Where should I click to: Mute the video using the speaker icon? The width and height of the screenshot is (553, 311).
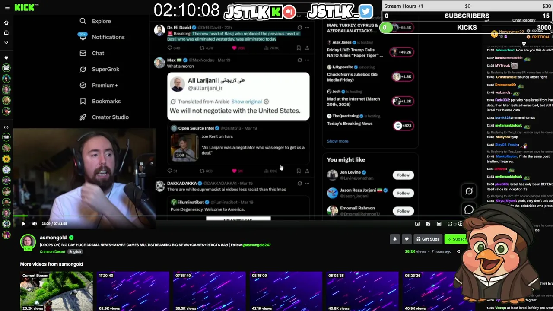(x=35, y=224)
